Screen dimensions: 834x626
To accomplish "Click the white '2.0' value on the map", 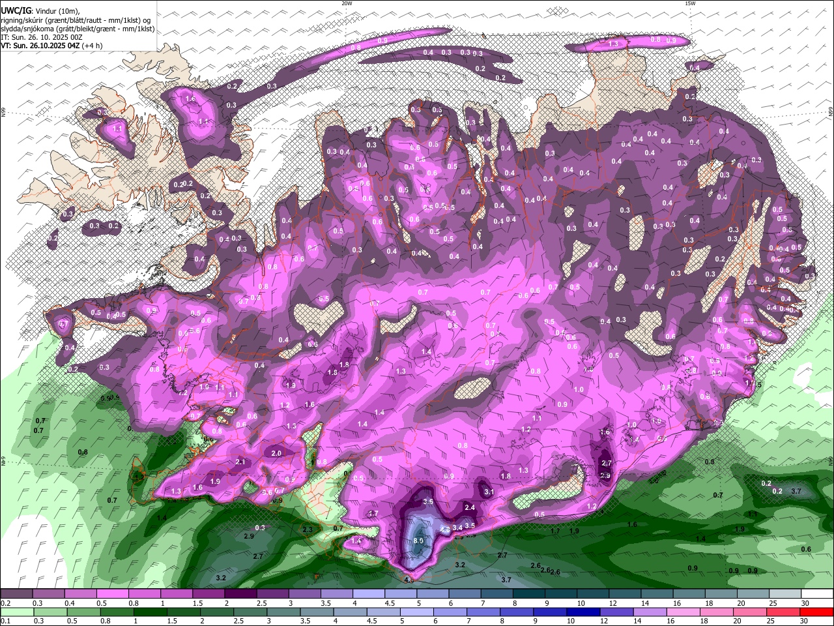I will (276, 453).
